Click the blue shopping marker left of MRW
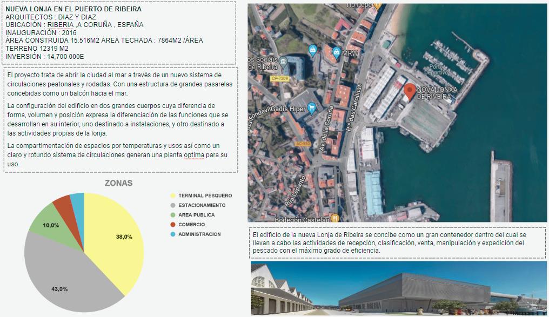This screenshot has width=549, height=317. point(313,51)
